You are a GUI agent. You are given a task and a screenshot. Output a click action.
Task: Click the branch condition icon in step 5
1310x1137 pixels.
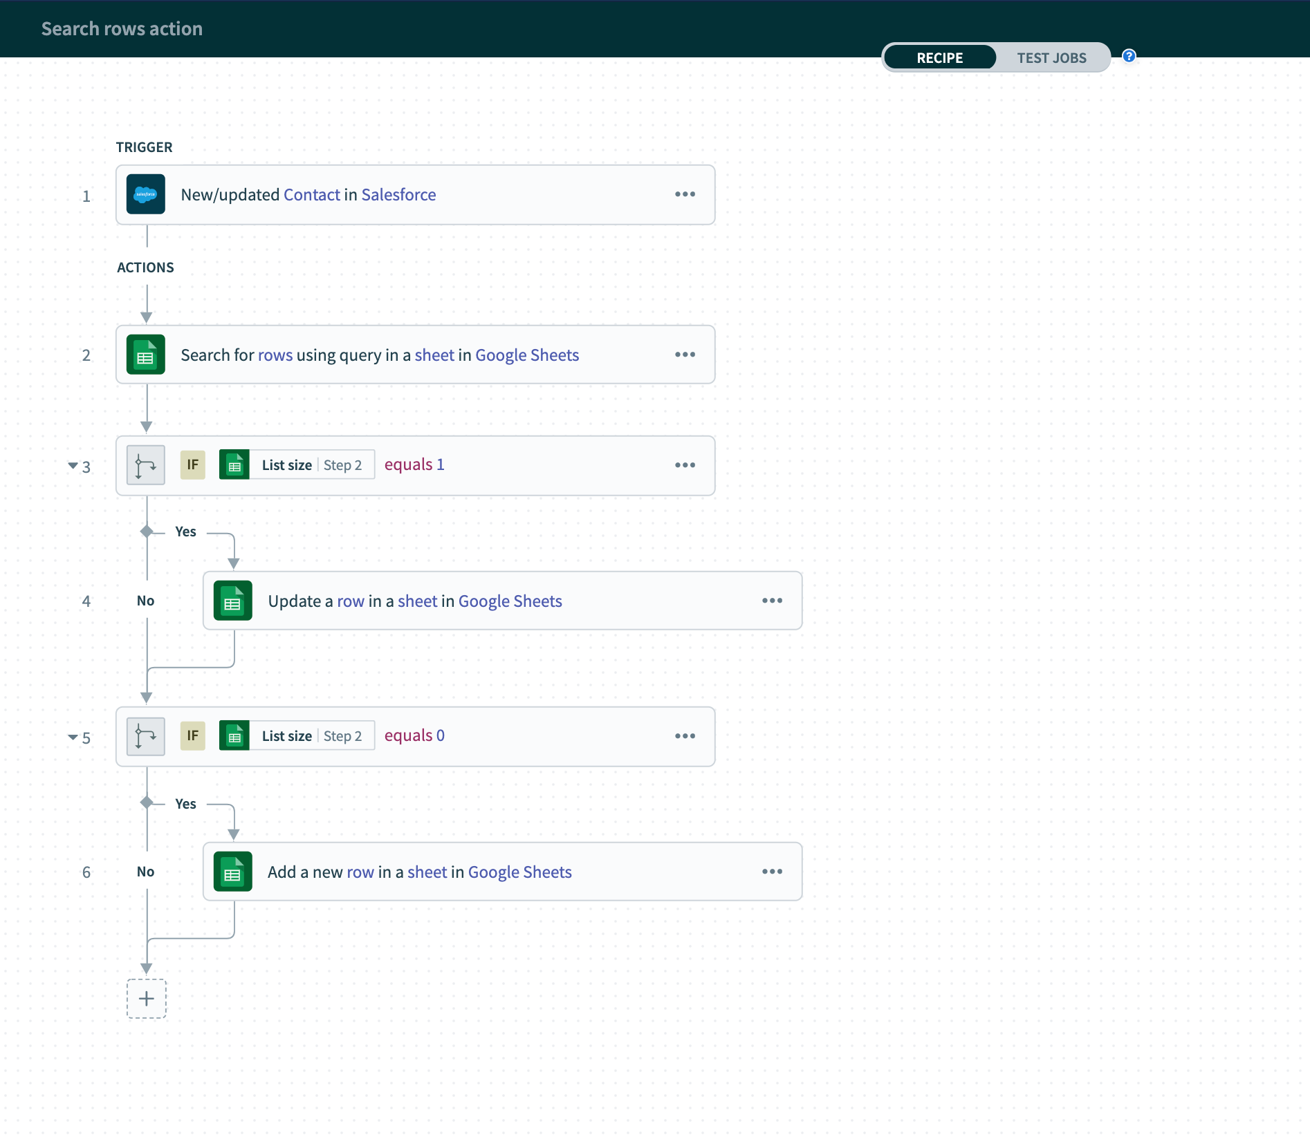[x=145, y=736]
